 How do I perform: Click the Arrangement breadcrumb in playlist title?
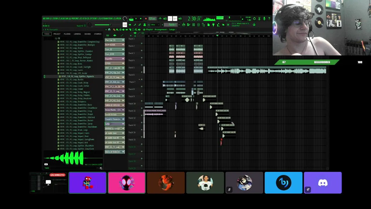pos(161,30)
